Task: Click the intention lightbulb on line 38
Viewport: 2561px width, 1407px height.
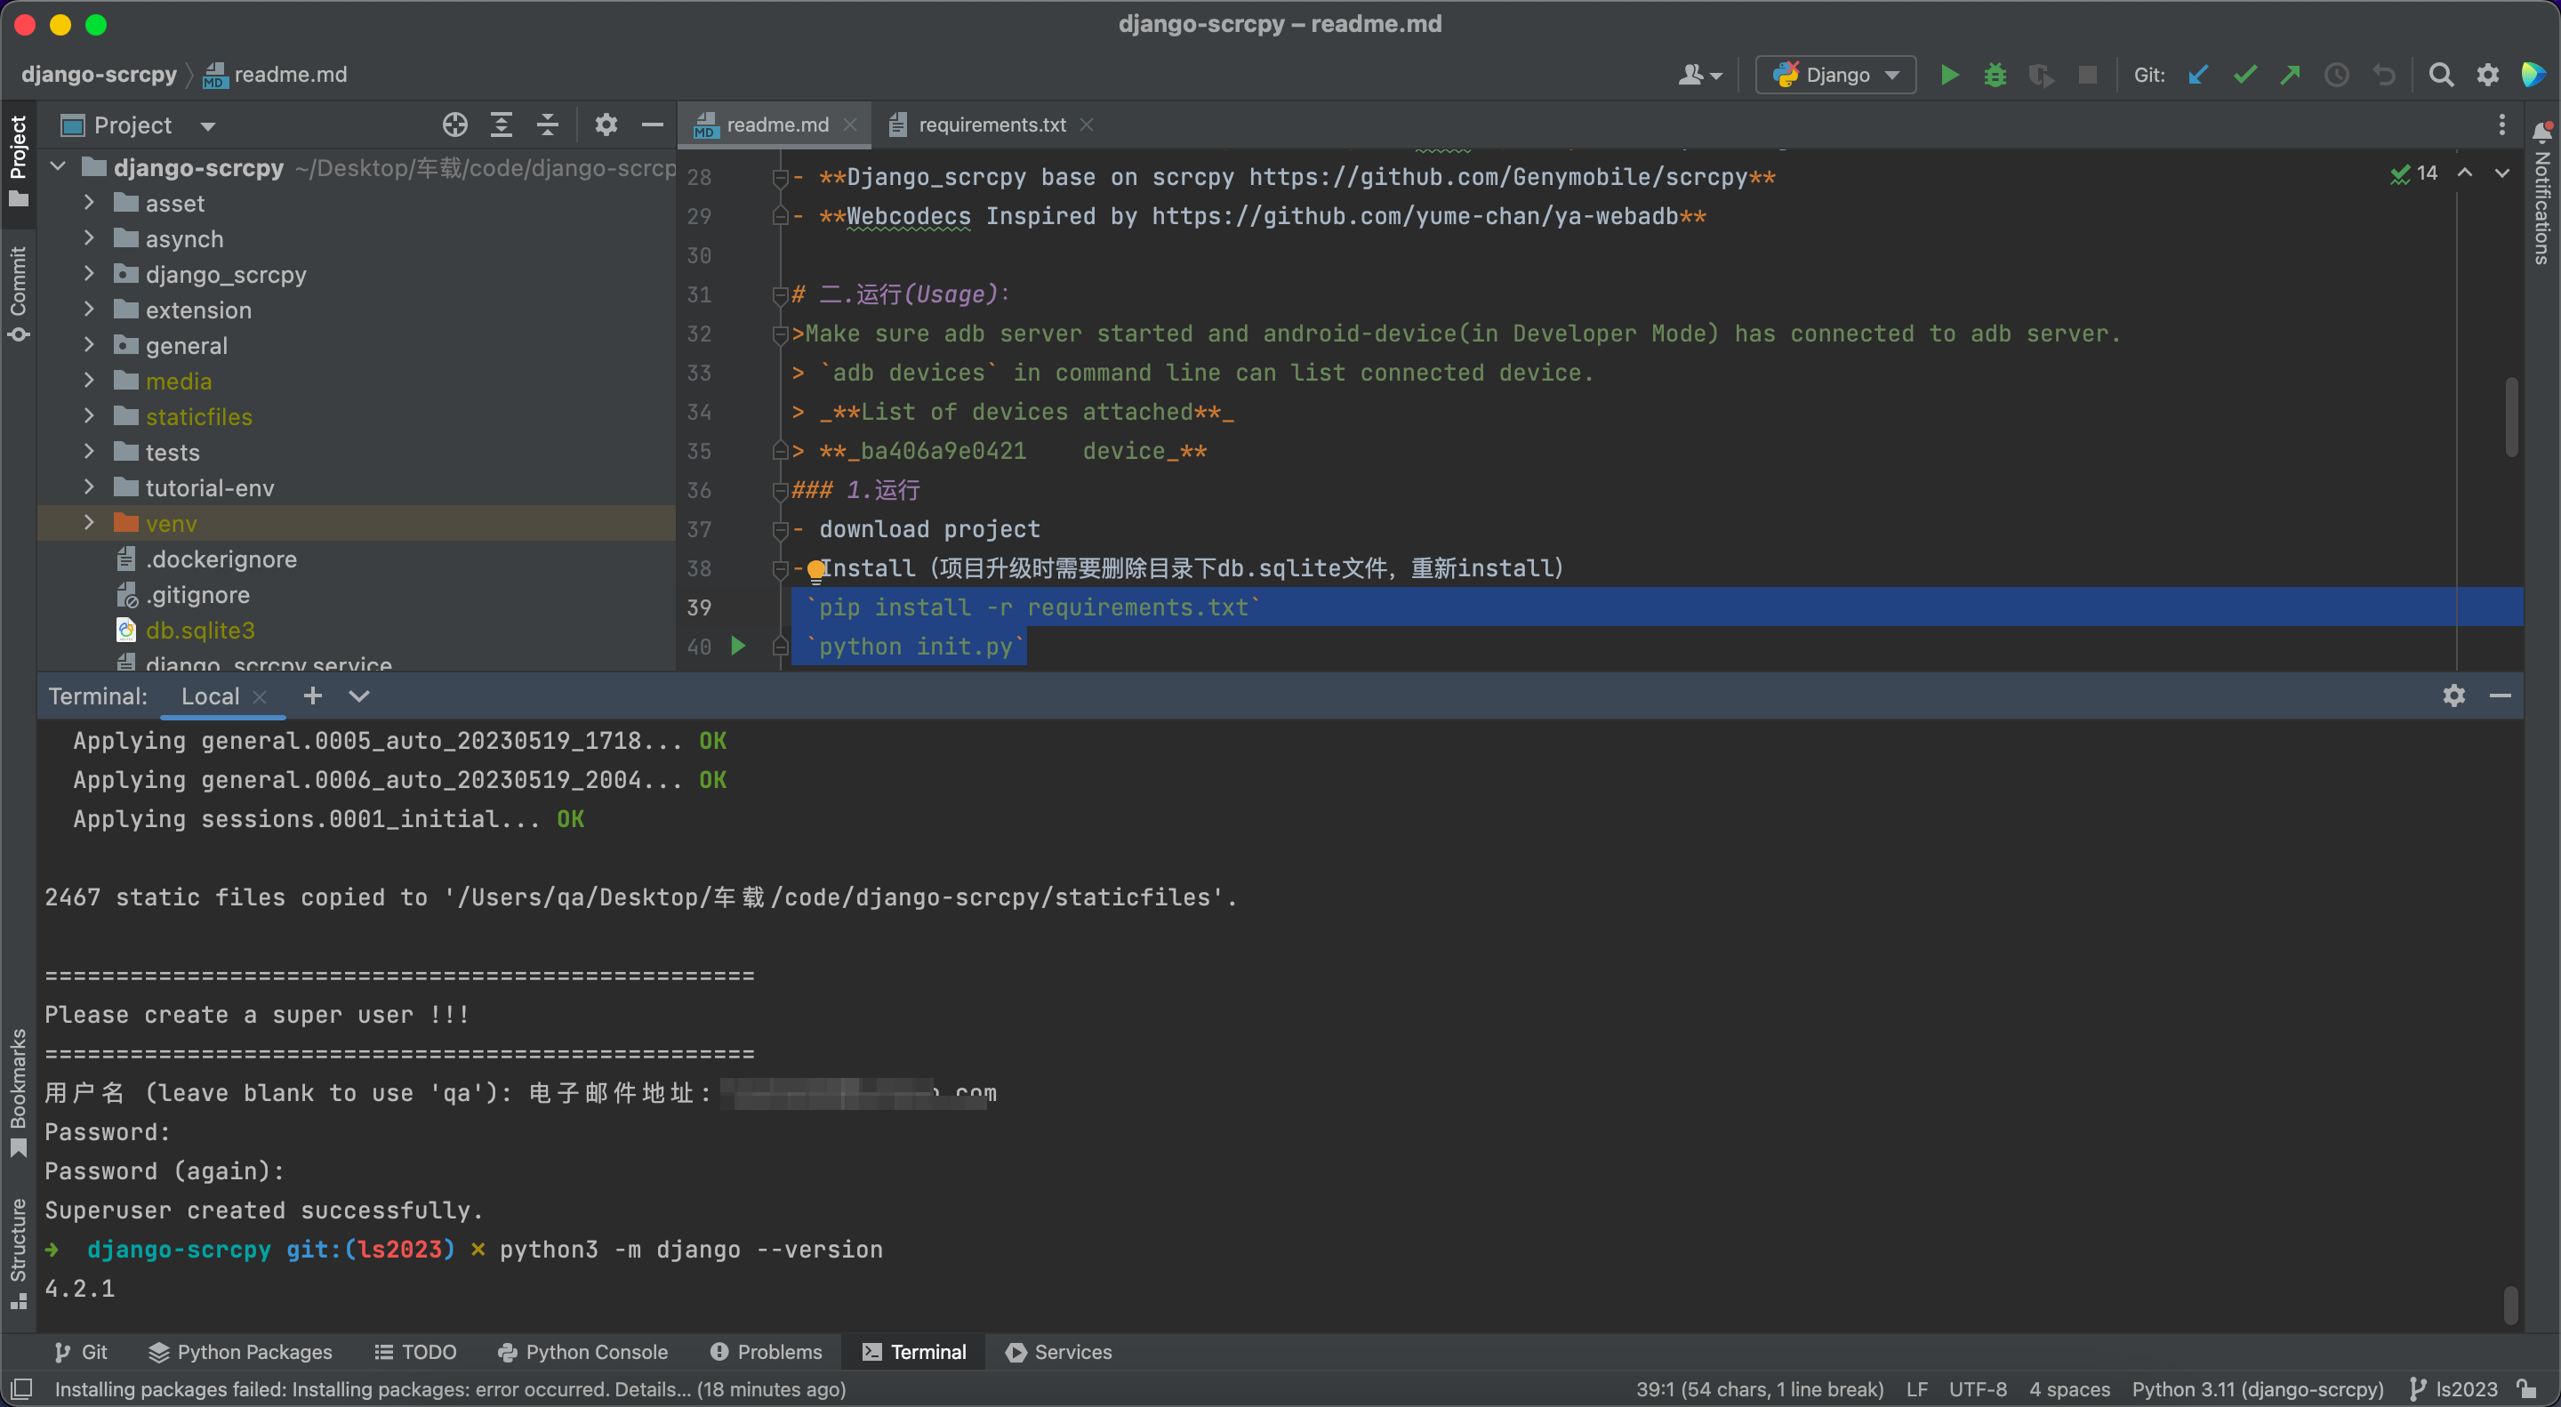Action: click(815, 570)
